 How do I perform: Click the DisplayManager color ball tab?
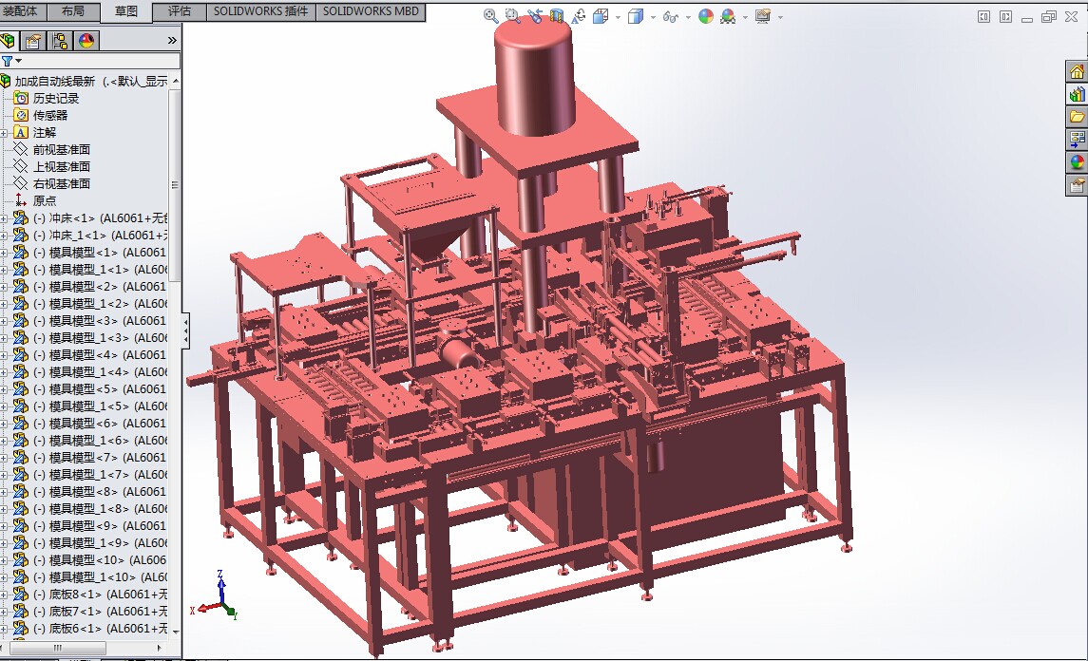click(86, 40)
